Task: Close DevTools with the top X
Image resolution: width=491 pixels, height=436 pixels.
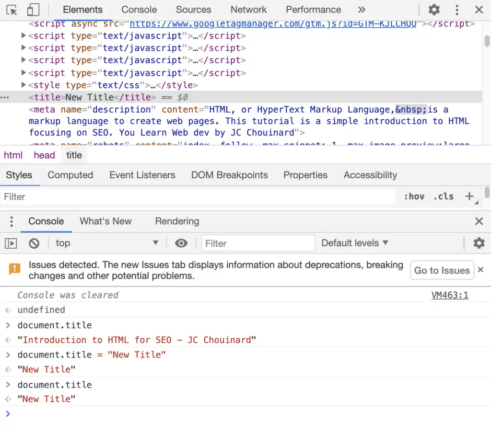Action: 479,10
